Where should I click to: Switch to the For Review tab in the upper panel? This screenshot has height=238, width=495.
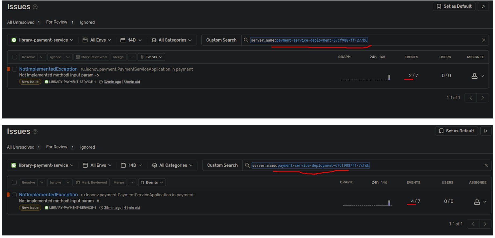(60, 22)
